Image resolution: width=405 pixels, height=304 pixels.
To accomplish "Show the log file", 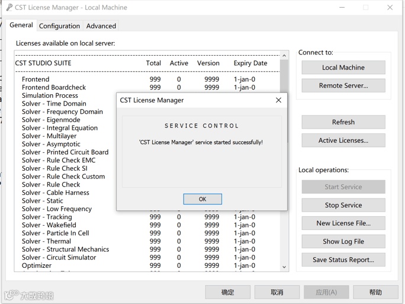I will tap(343, 241).
